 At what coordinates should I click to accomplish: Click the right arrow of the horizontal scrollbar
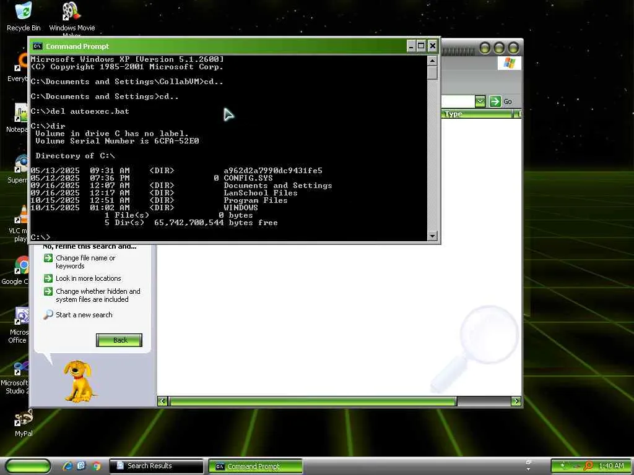(x=516, y=401)
